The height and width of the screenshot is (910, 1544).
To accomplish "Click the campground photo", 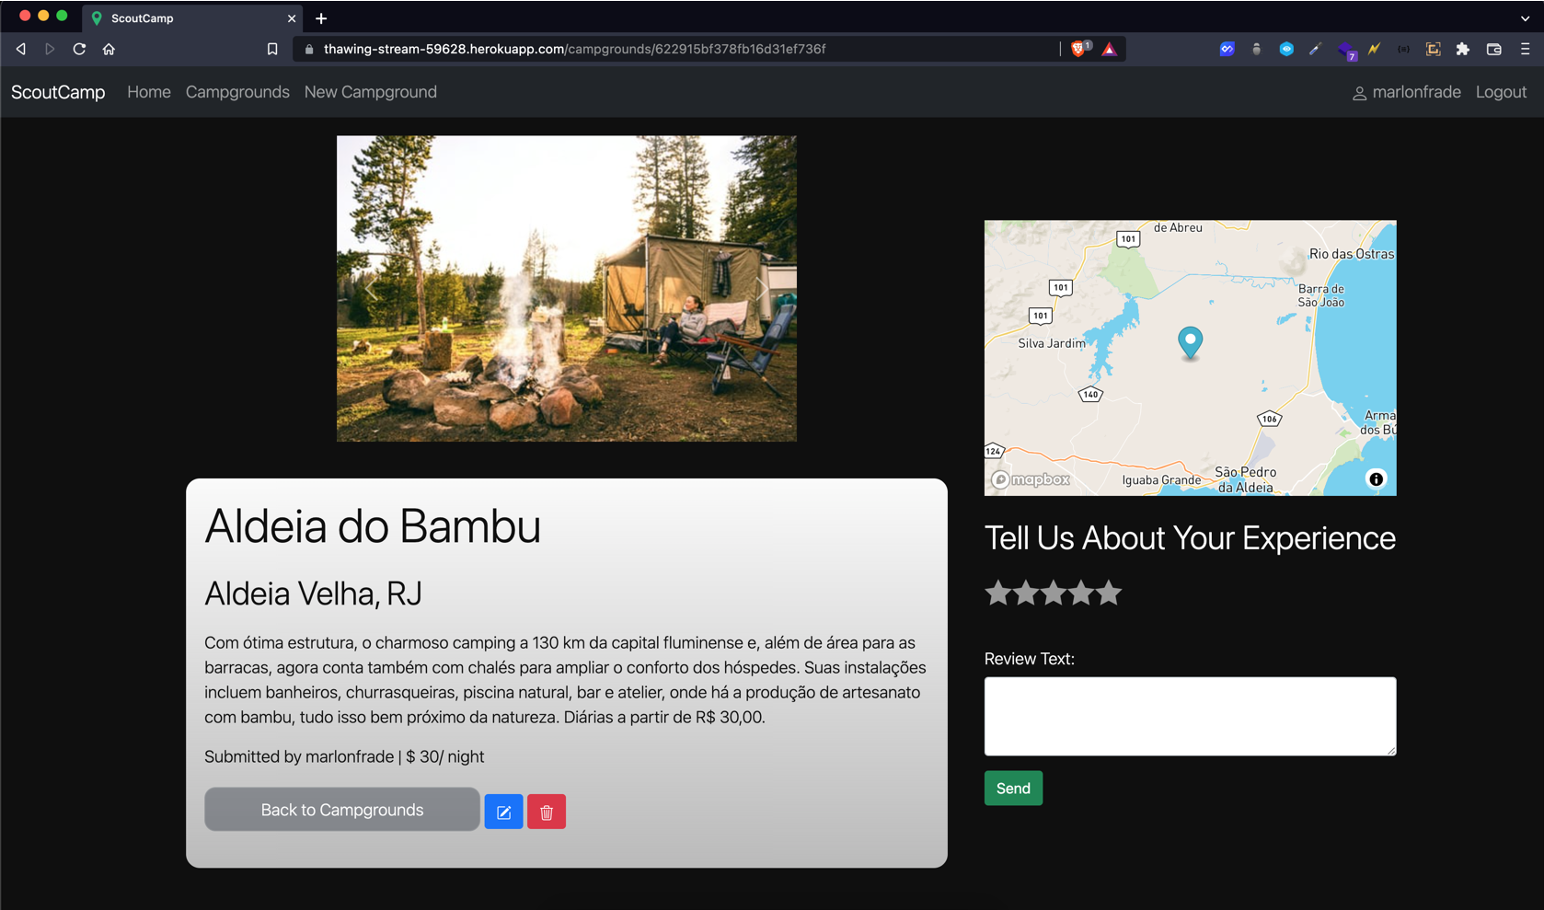I will (x=567, y=289).
